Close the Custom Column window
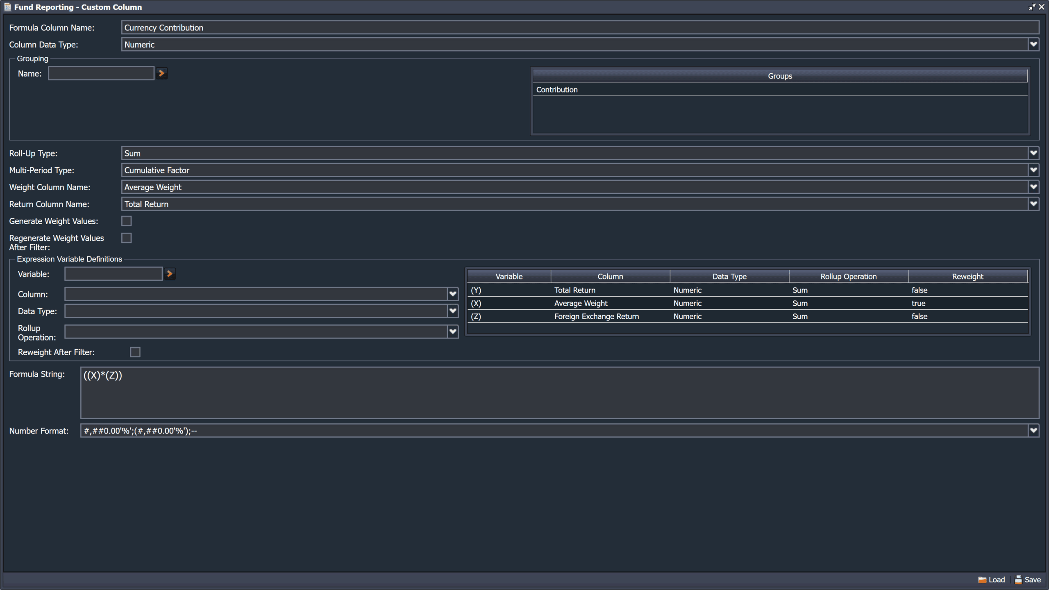The width and height of the screenshot is (1049, 590). coord(1041,7)
